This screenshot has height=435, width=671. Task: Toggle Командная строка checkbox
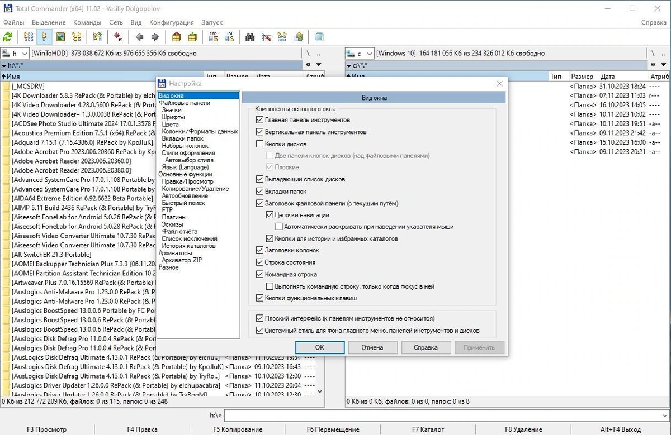[x=259, y=275]
